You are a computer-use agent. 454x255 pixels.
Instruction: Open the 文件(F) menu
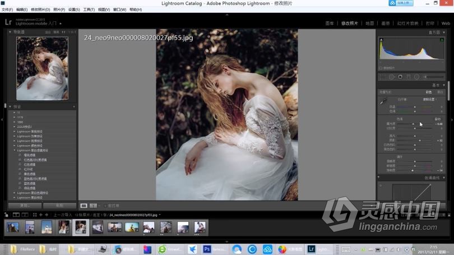point(7,10)
